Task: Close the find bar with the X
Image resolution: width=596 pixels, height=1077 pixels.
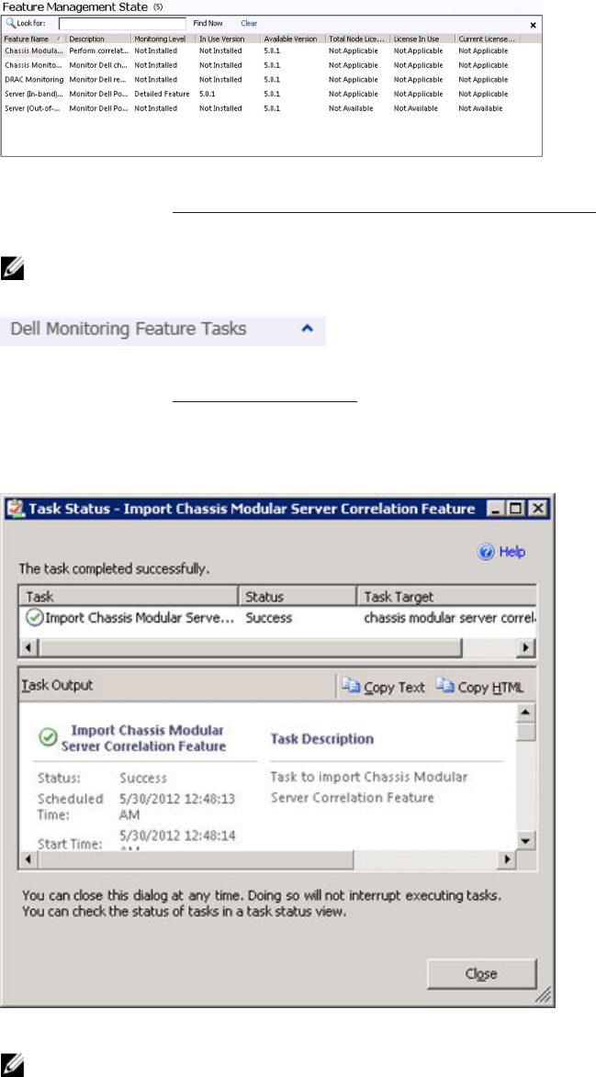Action: [x=534, y=25]
